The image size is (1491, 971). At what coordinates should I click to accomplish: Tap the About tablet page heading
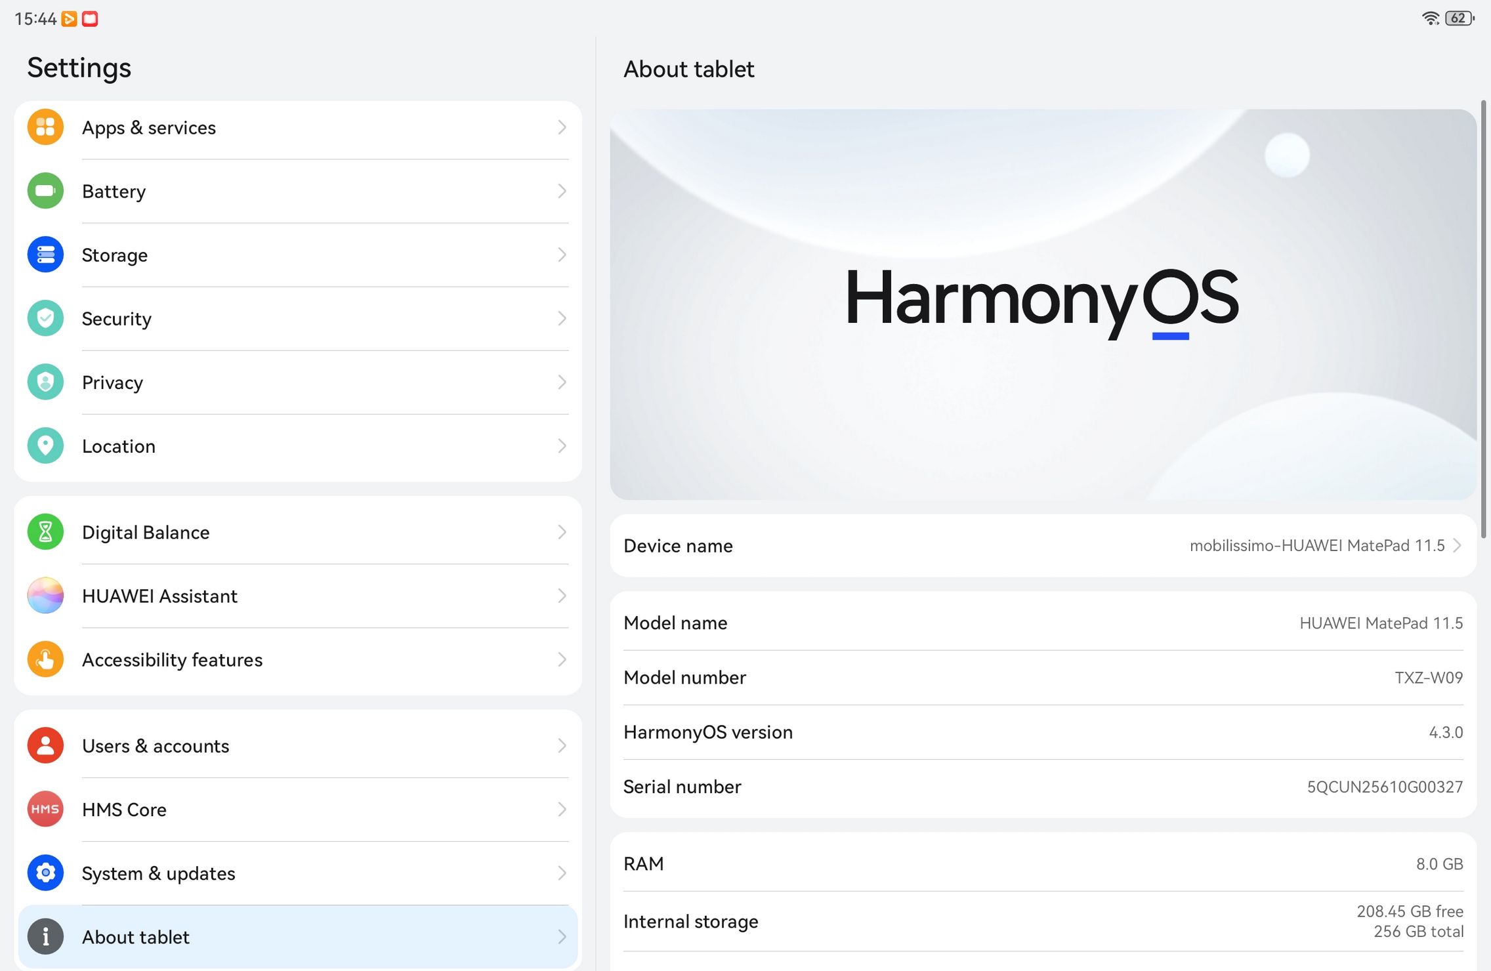[x=689, y=69]
